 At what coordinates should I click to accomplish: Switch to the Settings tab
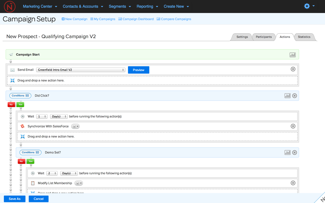click(242, 37)
